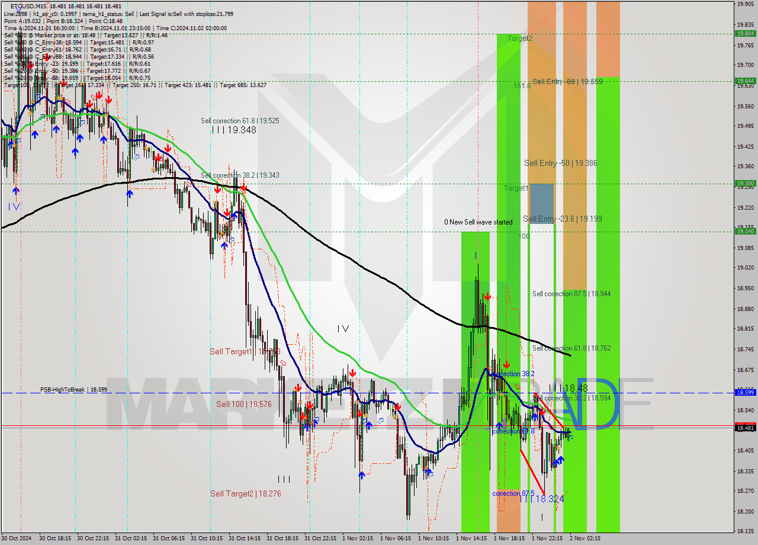The image size is (758, 545).
Task: Click the 'Sell correction 61.8 | 18.762' label
Action: pyautogui.click(x=571, y=348)
